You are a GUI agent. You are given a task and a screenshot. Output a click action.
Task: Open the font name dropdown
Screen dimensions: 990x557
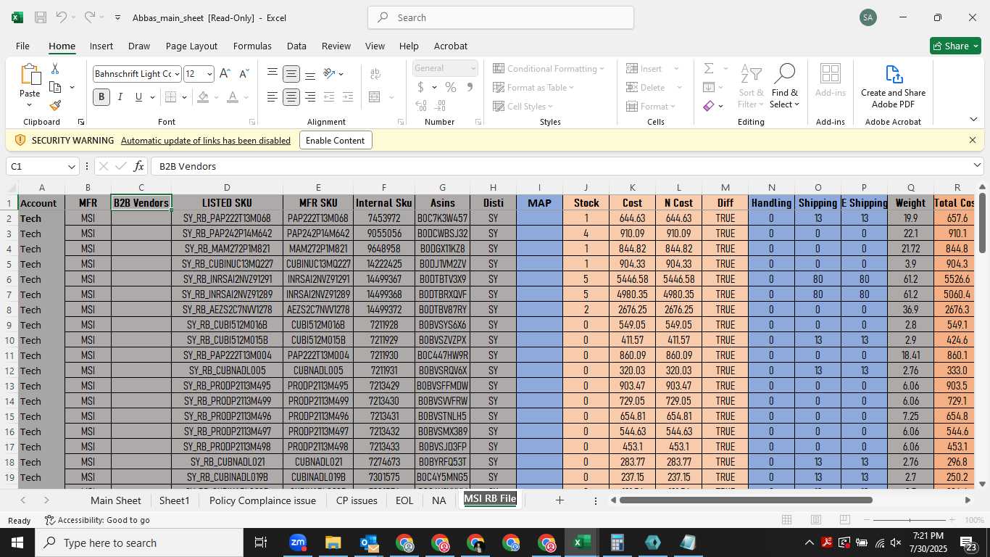tap(177, 74)
